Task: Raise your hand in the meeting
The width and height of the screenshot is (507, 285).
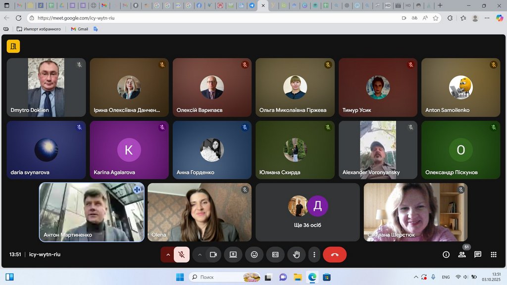Action: pyautogui.click(x=297, y=254)
